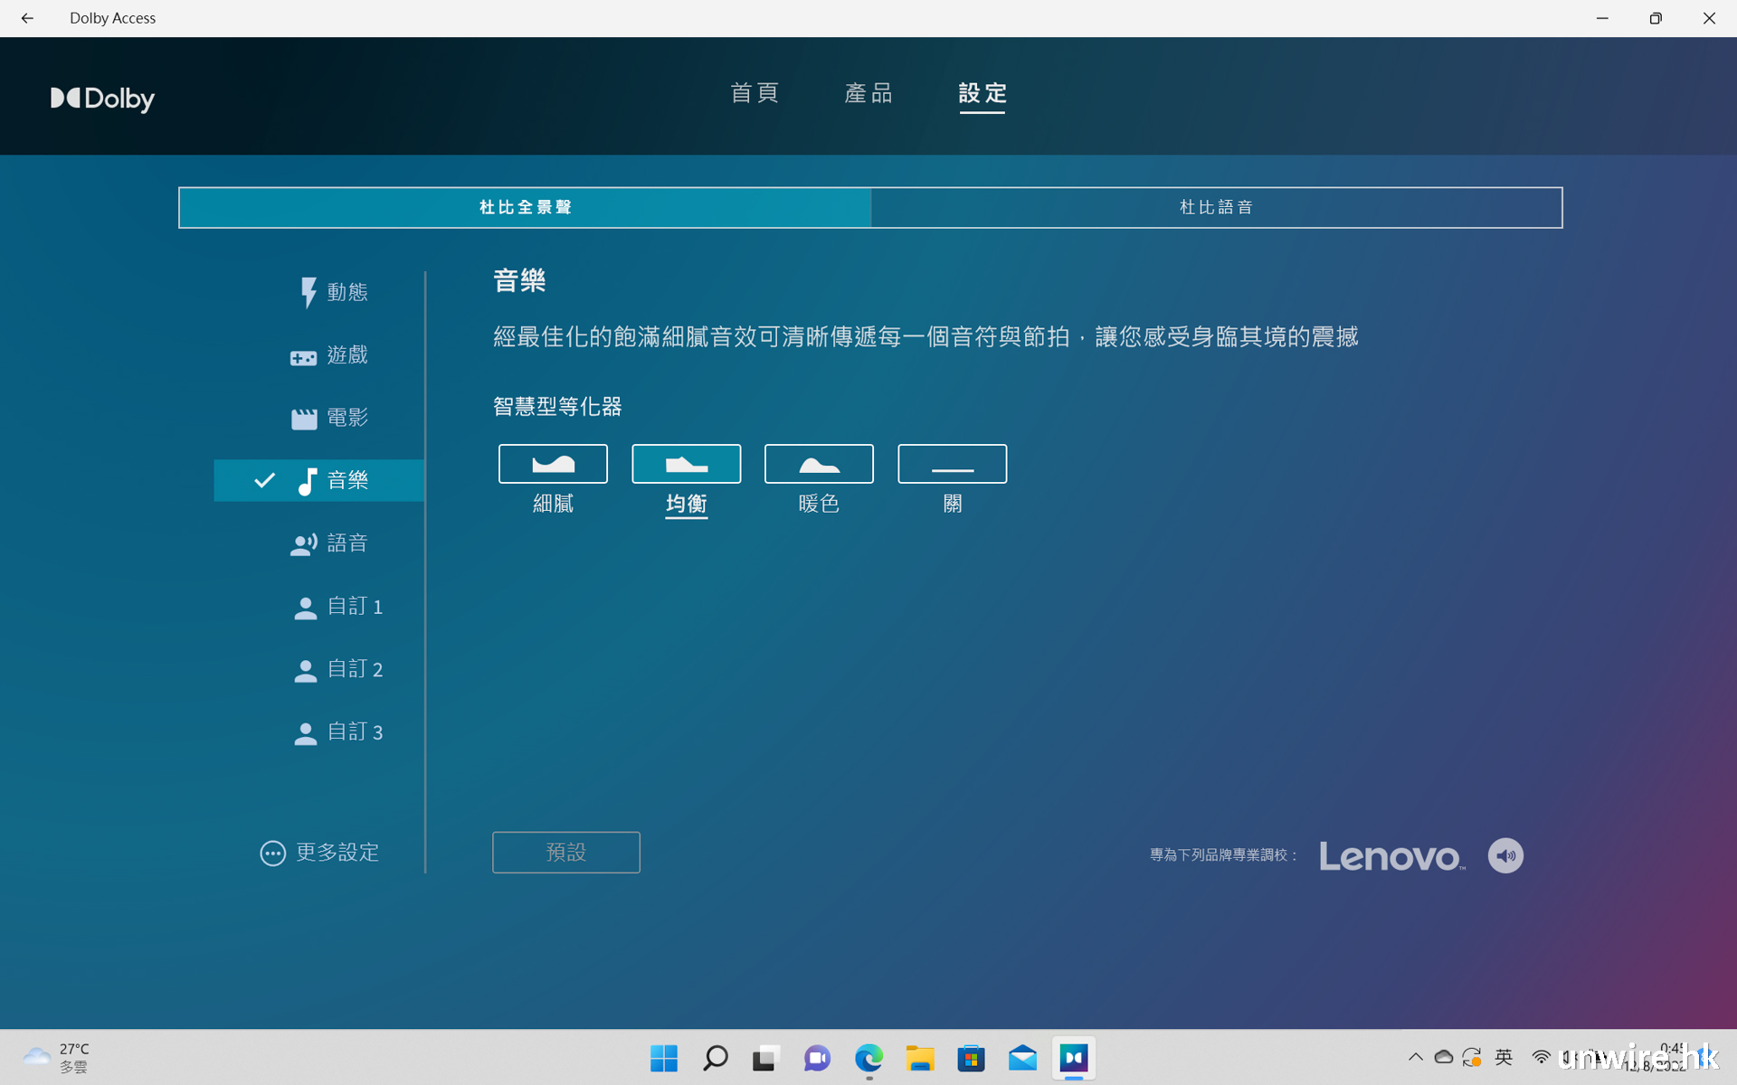
Task: Open the 自訂 2 custom profile
Action: click(338, 669)
